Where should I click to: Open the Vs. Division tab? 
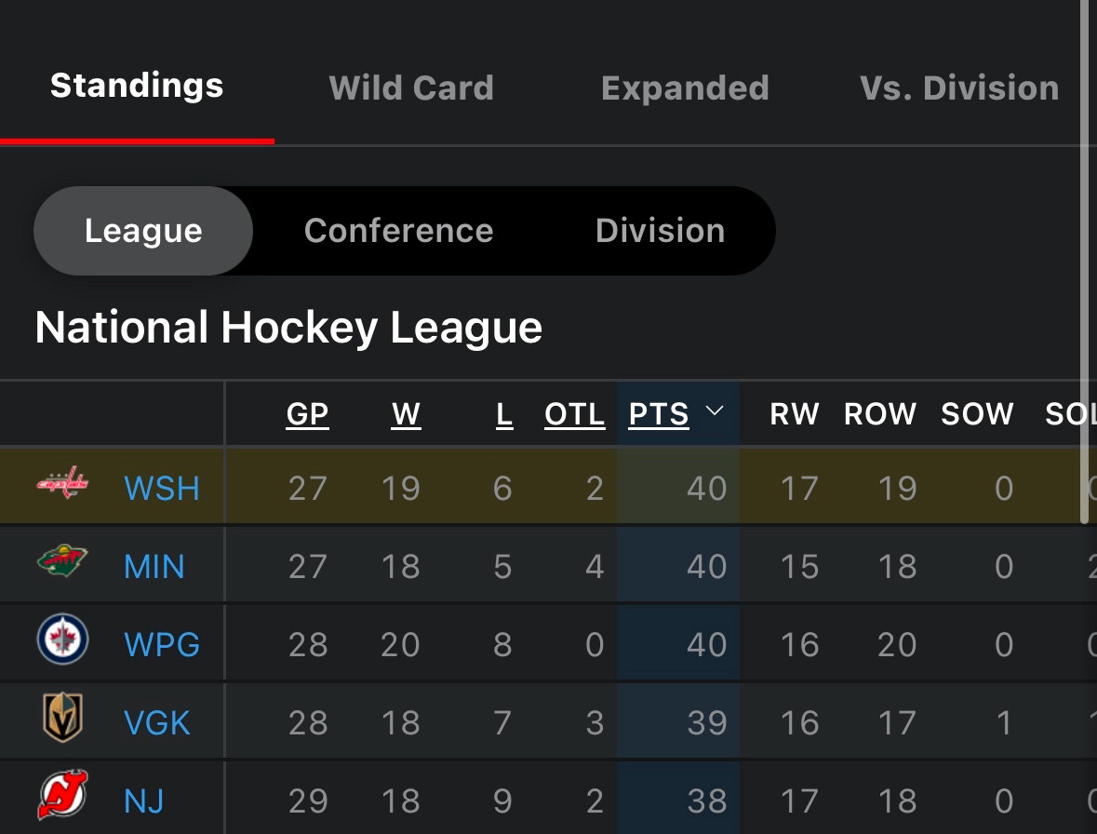959,88
